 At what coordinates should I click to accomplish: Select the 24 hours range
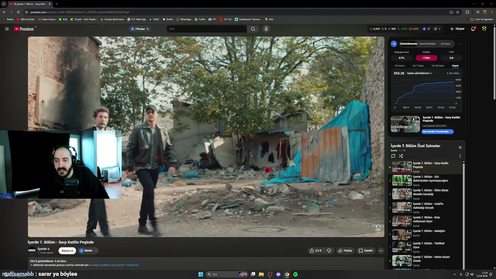400,65
